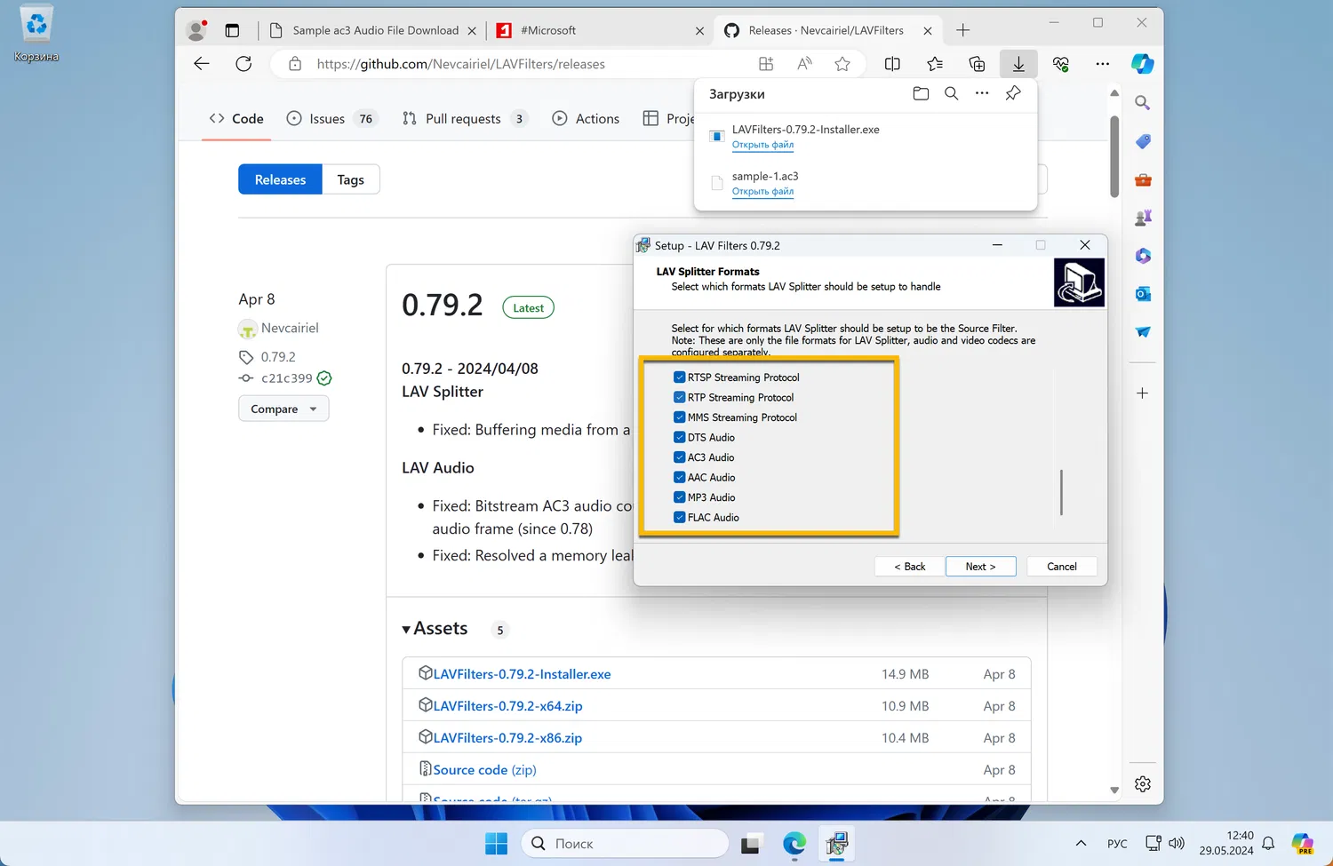Reload the GitHub releases page
1333x866 pixels.
point(243,64)
